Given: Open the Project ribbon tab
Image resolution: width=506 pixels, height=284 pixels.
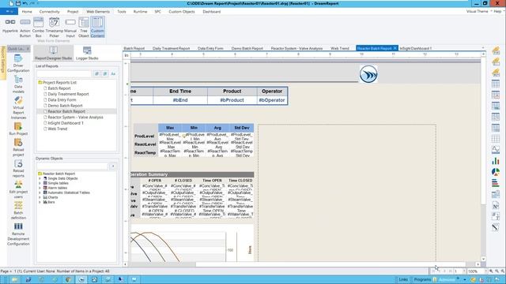Looking at the screenshot, I should [x=73, y=12].
